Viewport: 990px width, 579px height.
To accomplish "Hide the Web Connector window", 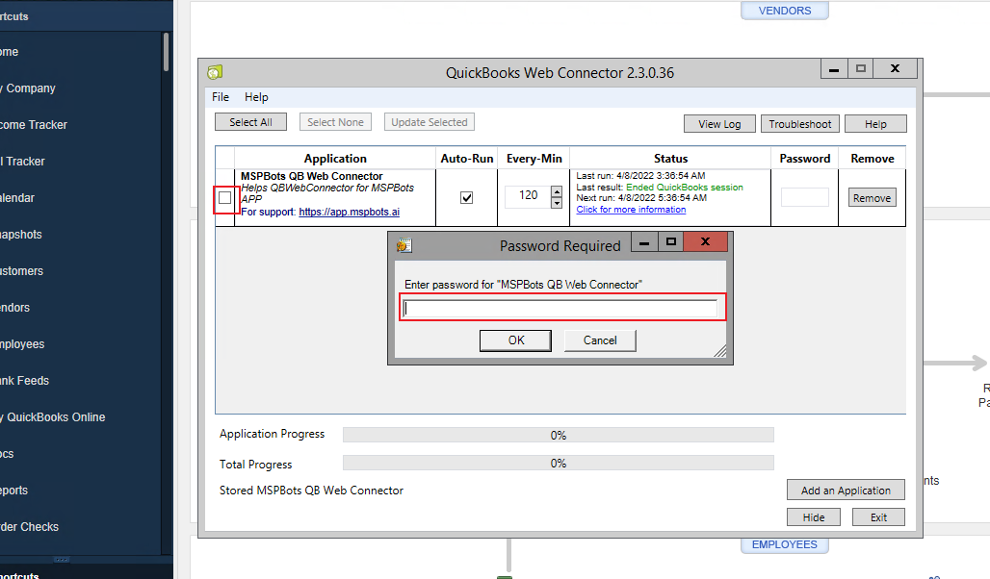I will tap(813, 517).
